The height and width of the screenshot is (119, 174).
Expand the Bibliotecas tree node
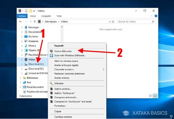click(20, 78)
